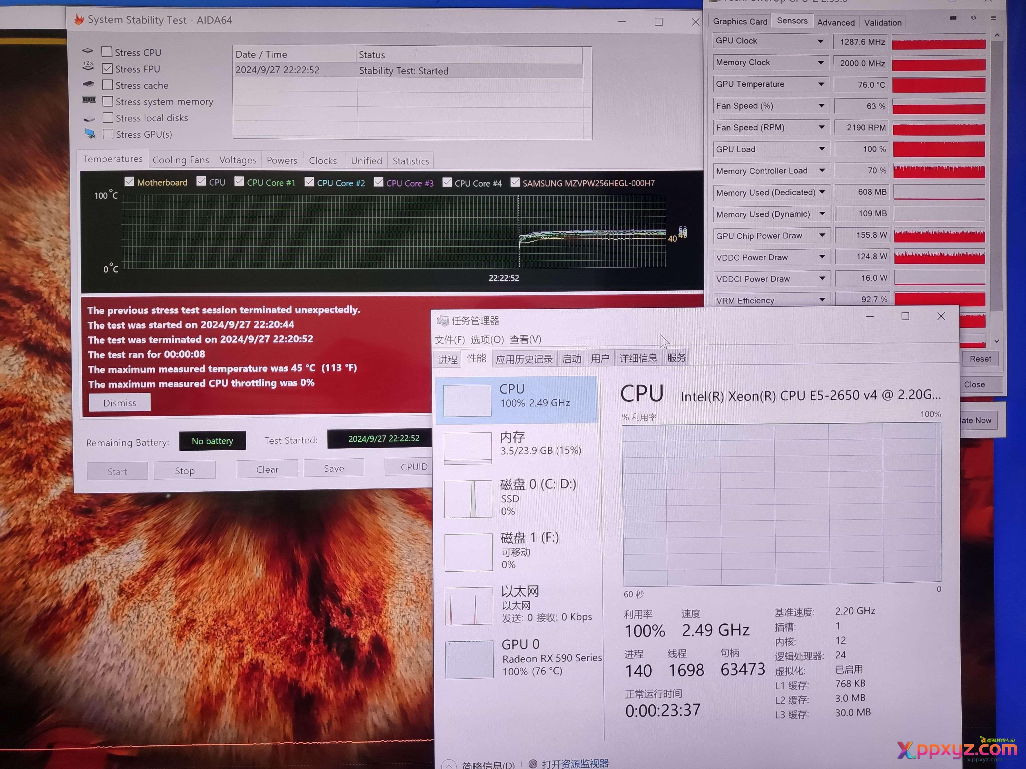Image resolution: width=1026 pixels, height=769 pixels.
Task: Click the 打开资源监视器 link
Action: (575, 763)
